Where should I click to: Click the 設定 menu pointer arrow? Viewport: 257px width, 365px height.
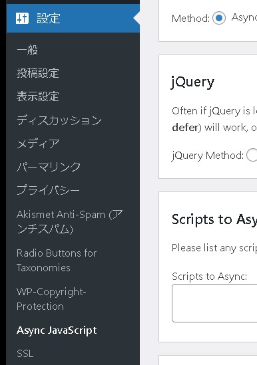pos(136,18)
